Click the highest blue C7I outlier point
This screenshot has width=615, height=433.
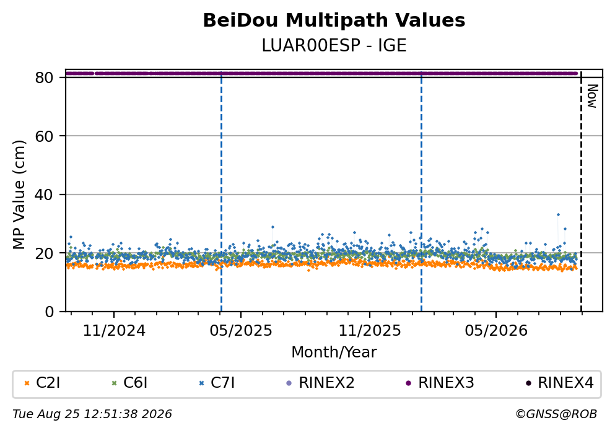point(558,214)
